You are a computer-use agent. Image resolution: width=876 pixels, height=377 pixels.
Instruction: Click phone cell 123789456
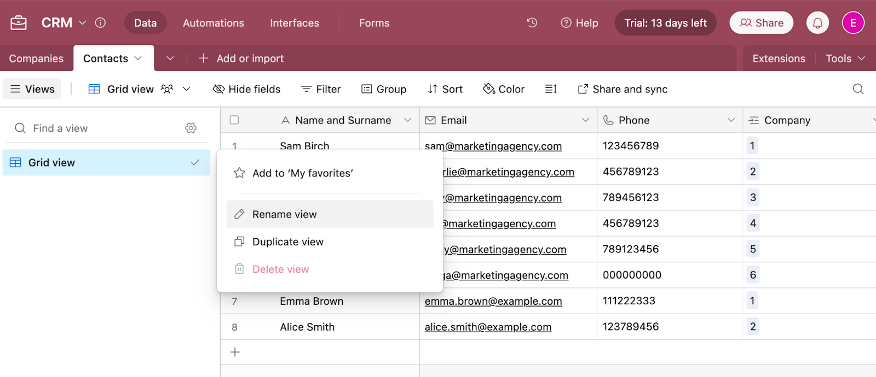pos(670,327)
